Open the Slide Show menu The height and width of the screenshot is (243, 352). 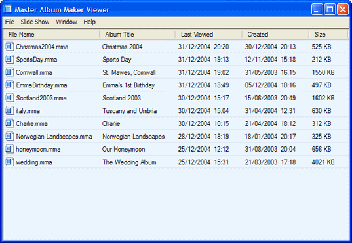[35, 22]
